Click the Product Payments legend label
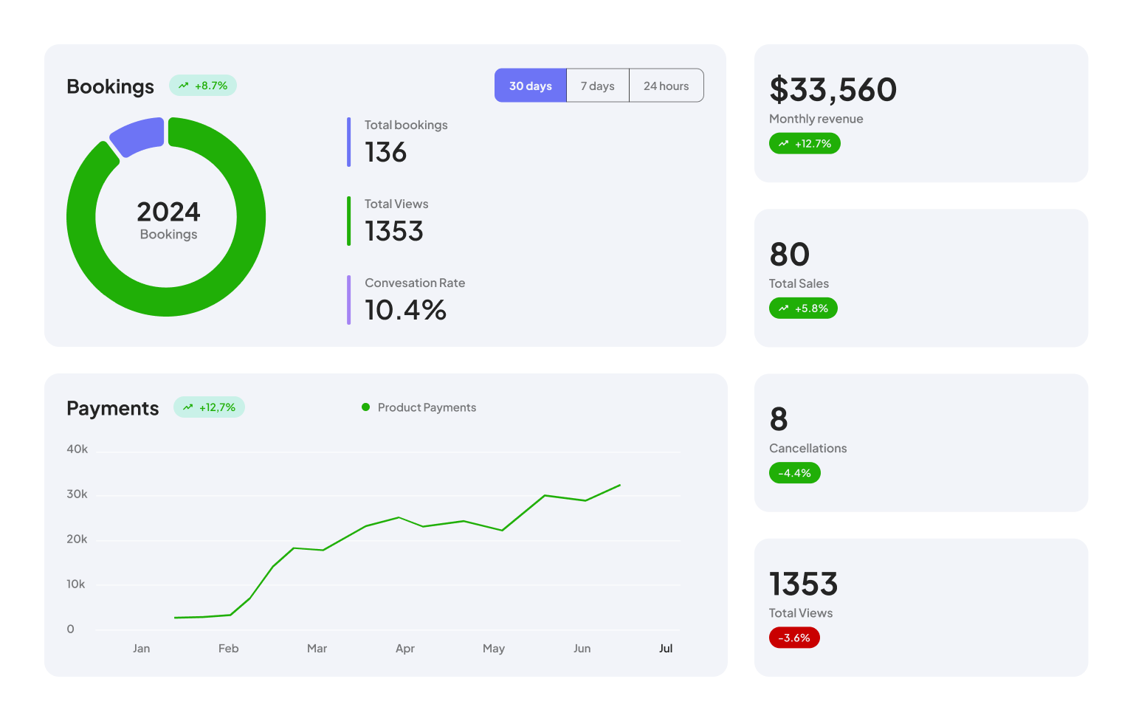 427,407
